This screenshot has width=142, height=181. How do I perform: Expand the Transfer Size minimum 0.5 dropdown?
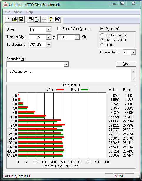pos(49,37)
